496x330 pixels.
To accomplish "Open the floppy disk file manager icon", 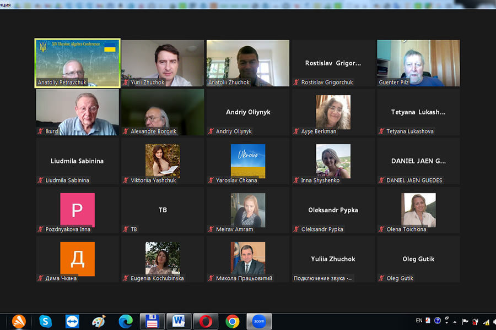I will pyautogui.click(x=152, y=321).
